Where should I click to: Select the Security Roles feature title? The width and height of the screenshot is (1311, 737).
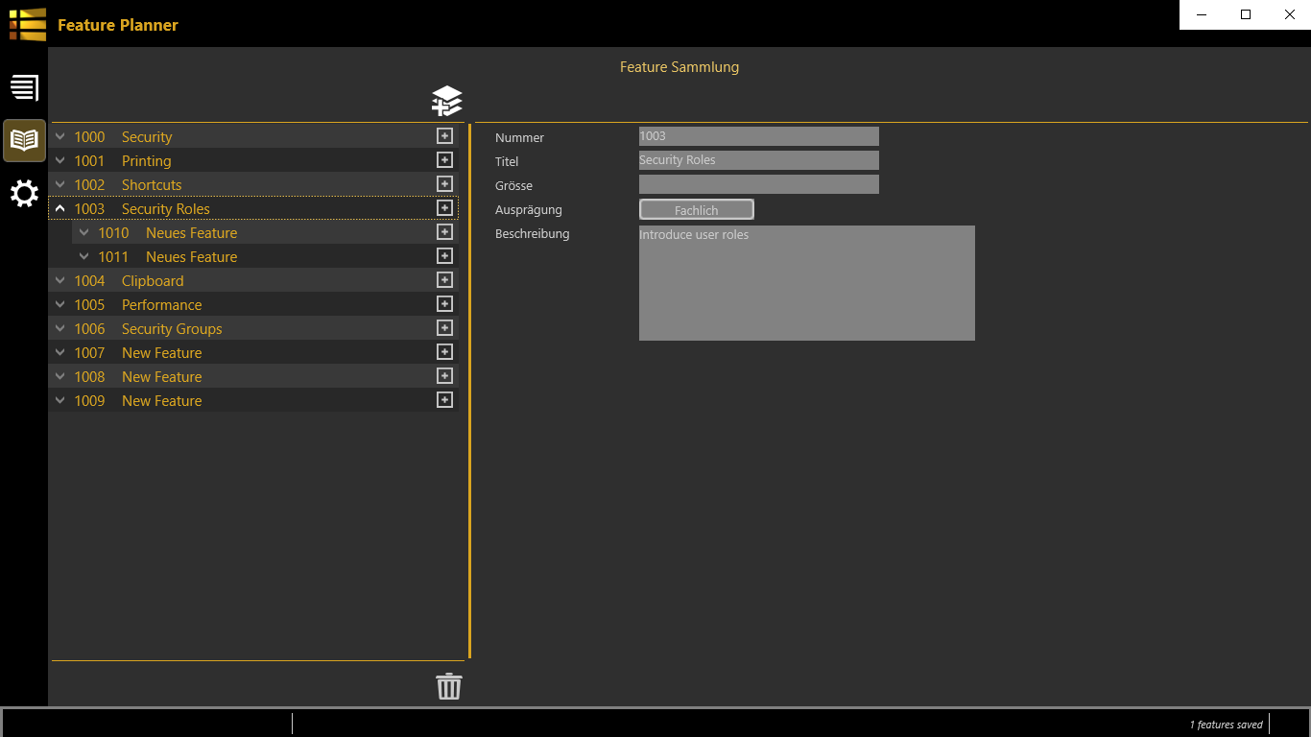pyautogui.click(x=166, y=209)
